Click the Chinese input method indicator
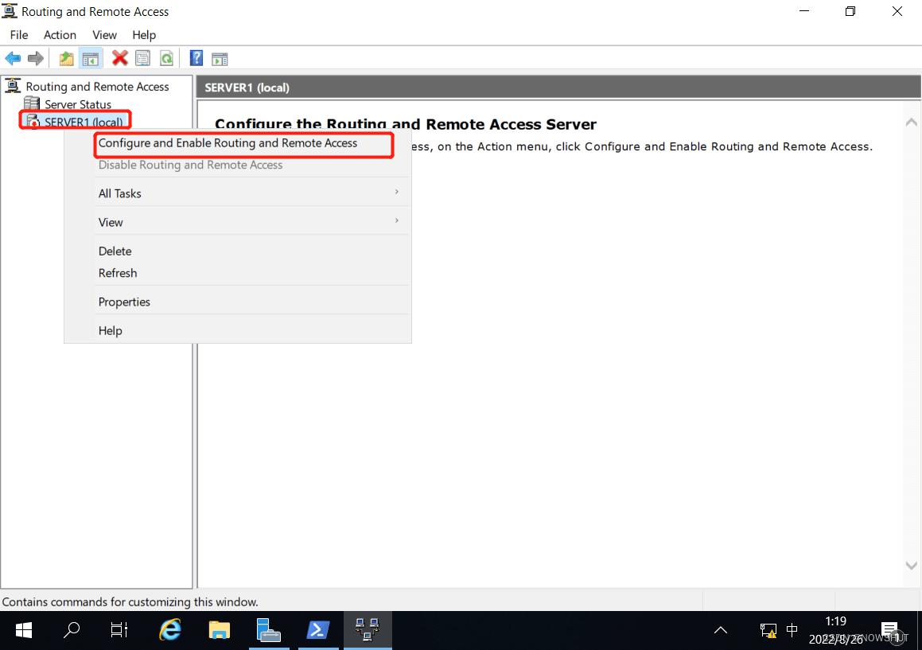This screenshot has height=650, width=922. pos(792,631)
